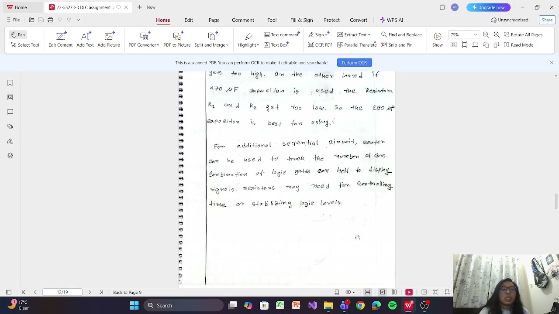Click Upgrade now button

[488, 7]
